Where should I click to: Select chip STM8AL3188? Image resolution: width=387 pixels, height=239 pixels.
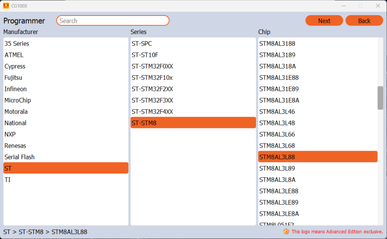pyautogui.click(x=277, y=43)
